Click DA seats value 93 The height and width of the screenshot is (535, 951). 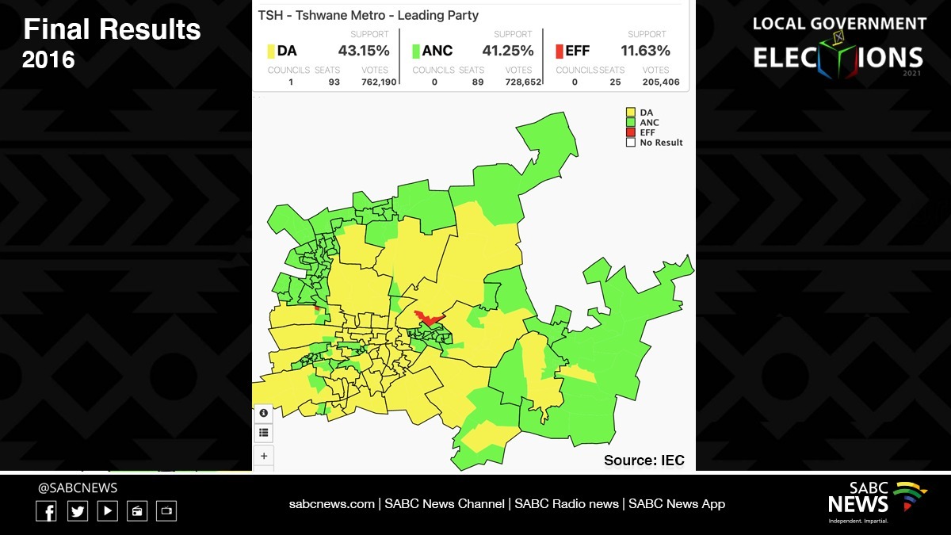point(334,82)
